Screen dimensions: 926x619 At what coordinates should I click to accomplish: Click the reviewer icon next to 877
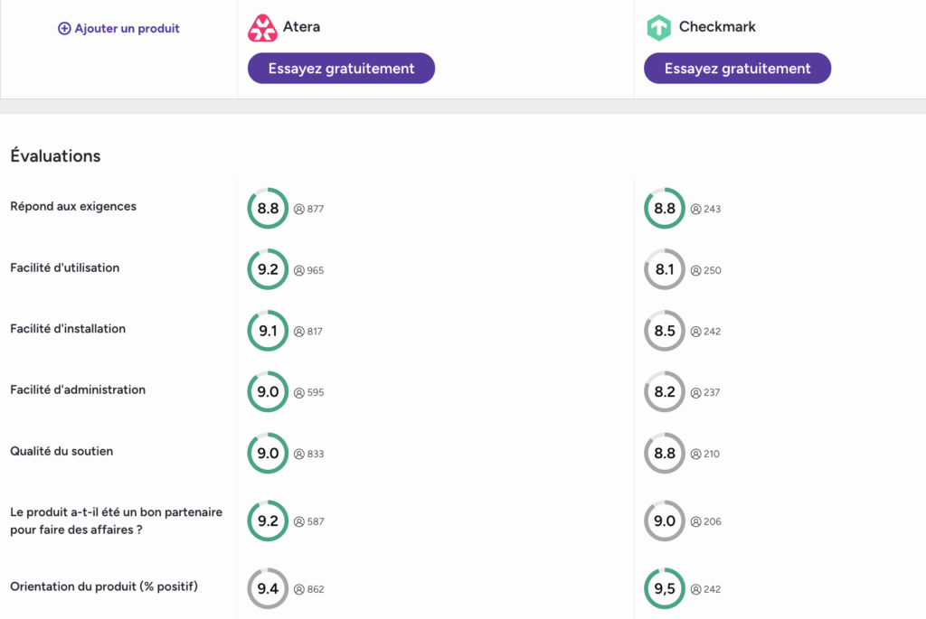[x=299, y=209]
